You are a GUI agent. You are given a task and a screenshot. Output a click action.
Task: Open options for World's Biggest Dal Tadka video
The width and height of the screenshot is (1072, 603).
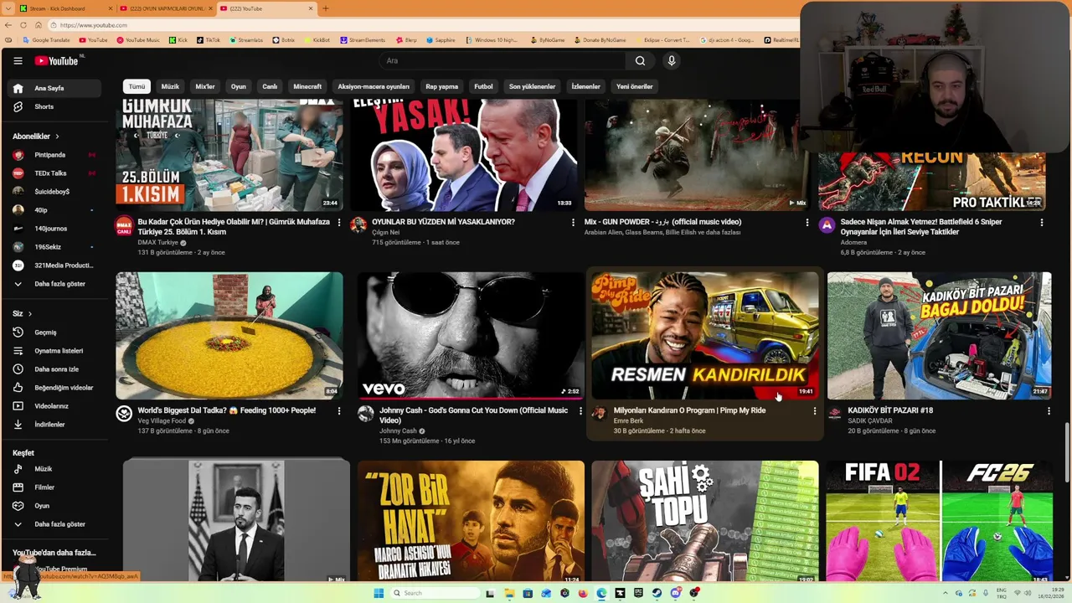[338, 410]
